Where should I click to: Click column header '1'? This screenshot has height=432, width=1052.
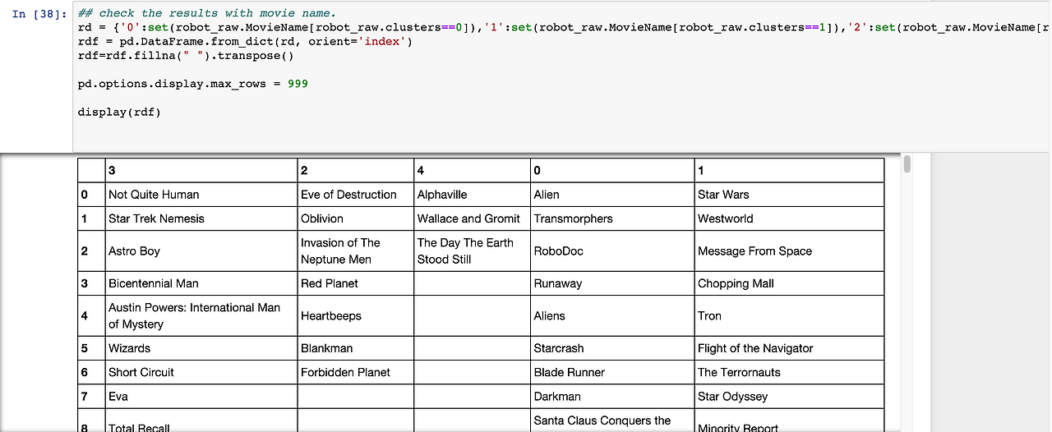789,170
